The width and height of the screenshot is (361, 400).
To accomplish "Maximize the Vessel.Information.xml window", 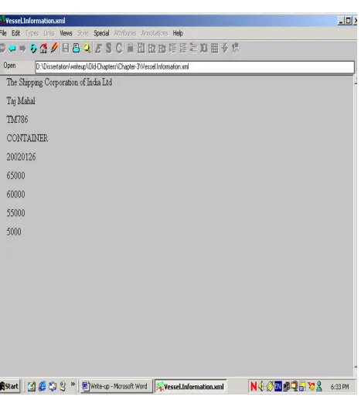I will pos(348,21).
